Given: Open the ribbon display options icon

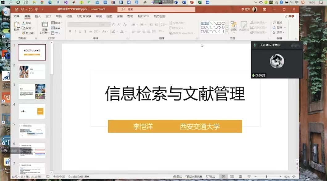Looking at the screenshot, I should 264,9.
